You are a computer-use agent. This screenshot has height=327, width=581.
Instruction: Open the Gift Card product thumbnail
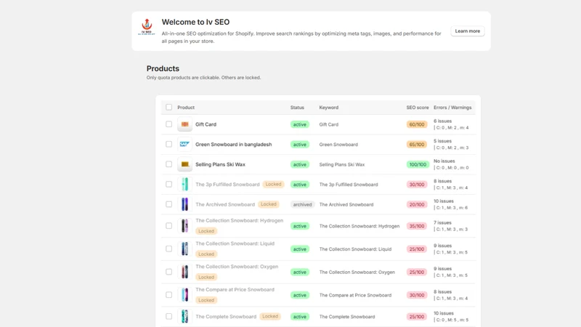pyautogui.click(x=184, y=124)
